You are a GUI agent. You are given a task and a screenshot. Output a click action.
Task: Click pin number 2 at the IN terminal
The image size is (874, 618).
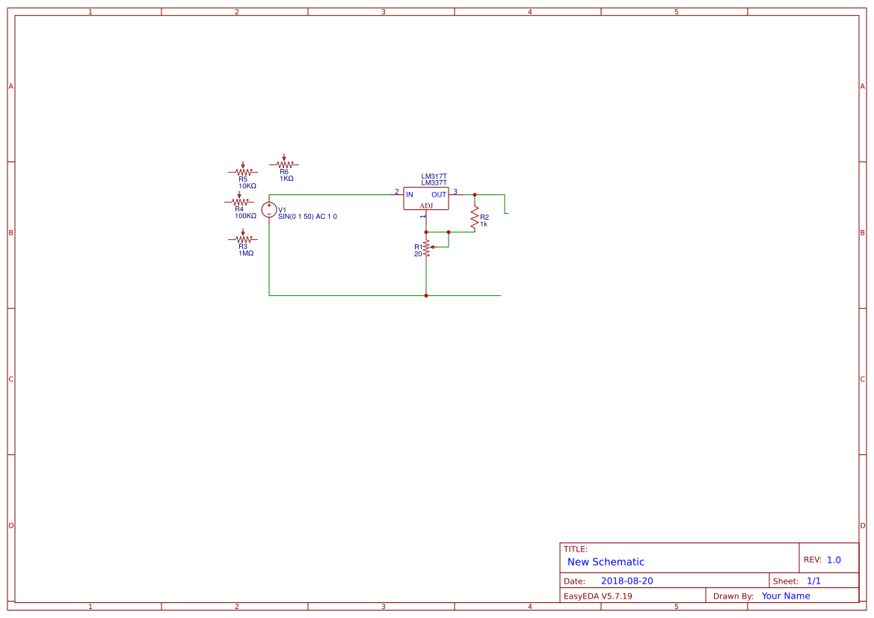397,192
